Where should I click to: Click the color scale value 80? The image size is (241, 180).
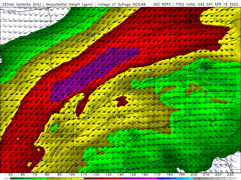coord(47,175)
